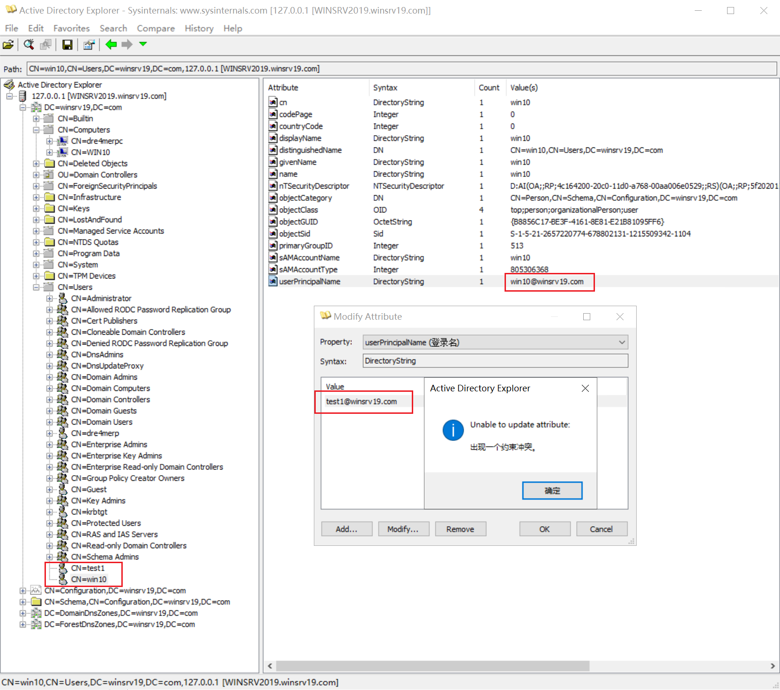Click Cancel in Modify Attribute dialog
This screenshot has height=690, width=780.
click(x=602, y=529)
